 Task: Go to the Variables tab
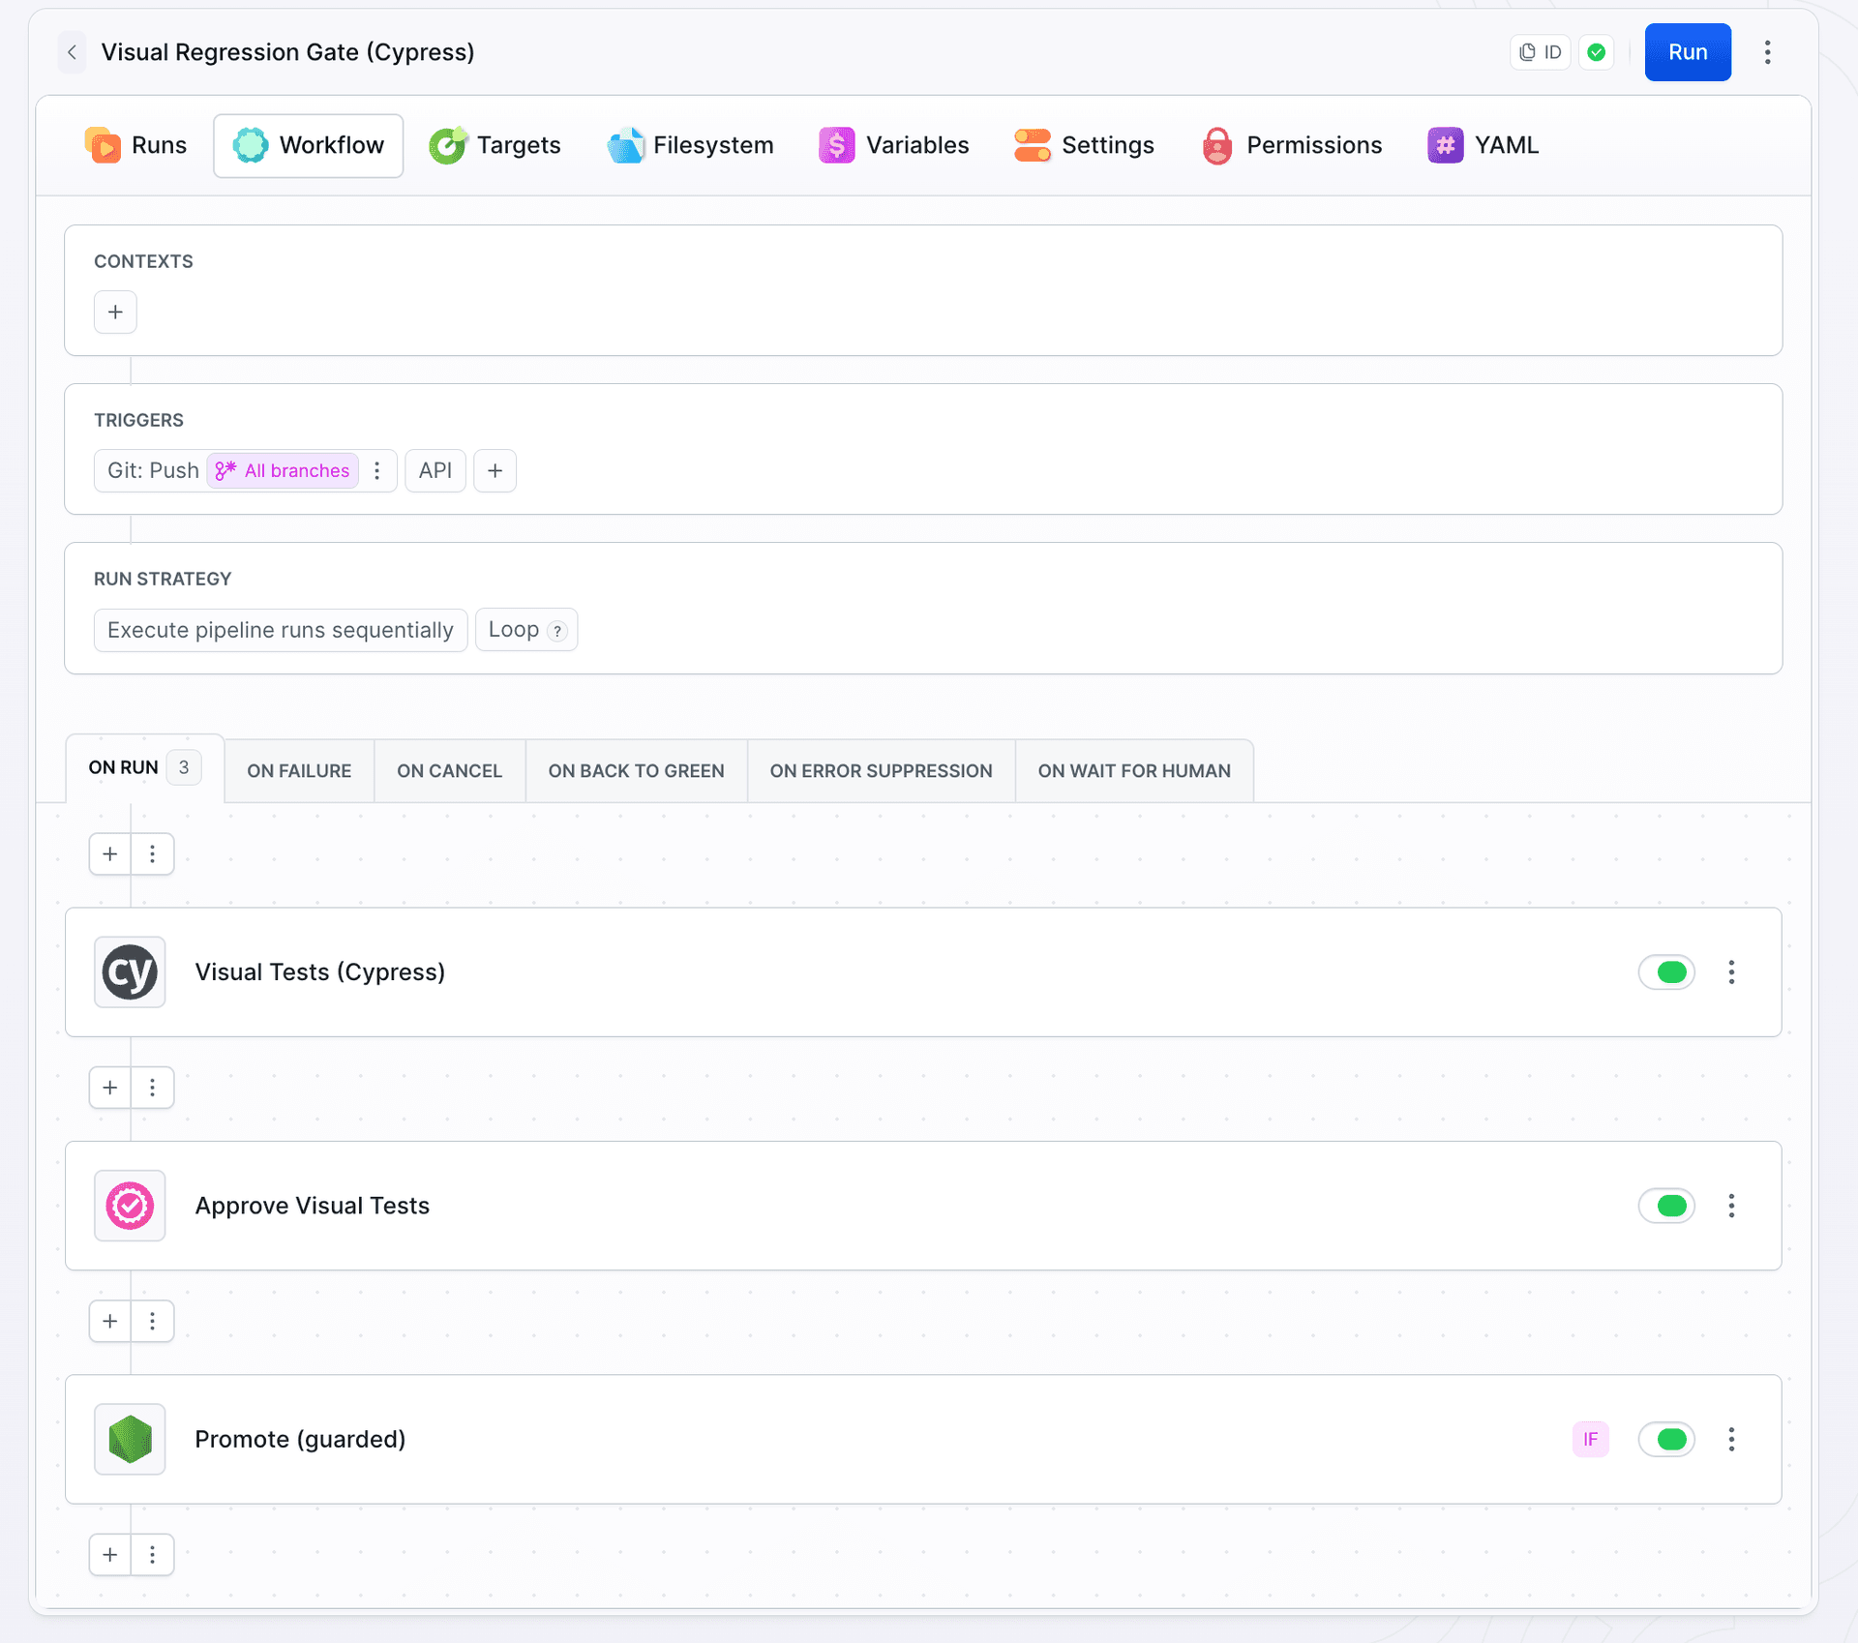tap(894, 145)
